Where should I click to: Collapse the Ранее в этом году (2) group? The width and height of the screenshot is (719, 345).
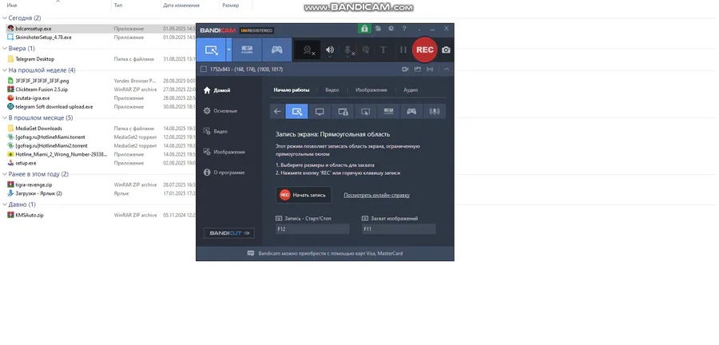pos(5,174)
